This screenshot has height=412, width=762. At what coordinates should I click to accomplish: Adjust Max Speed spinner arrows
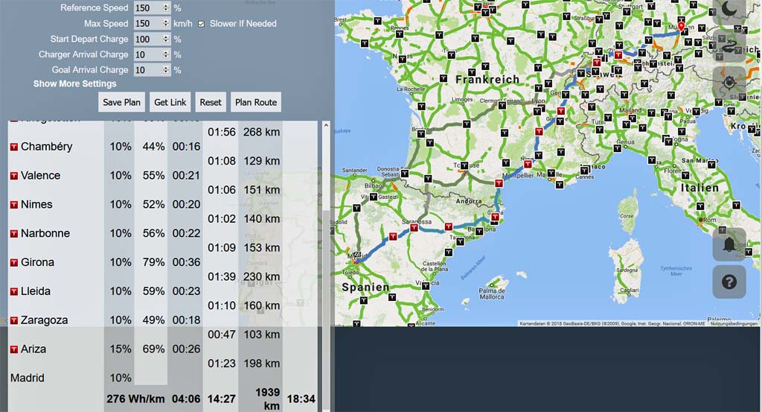pos(166,24)
